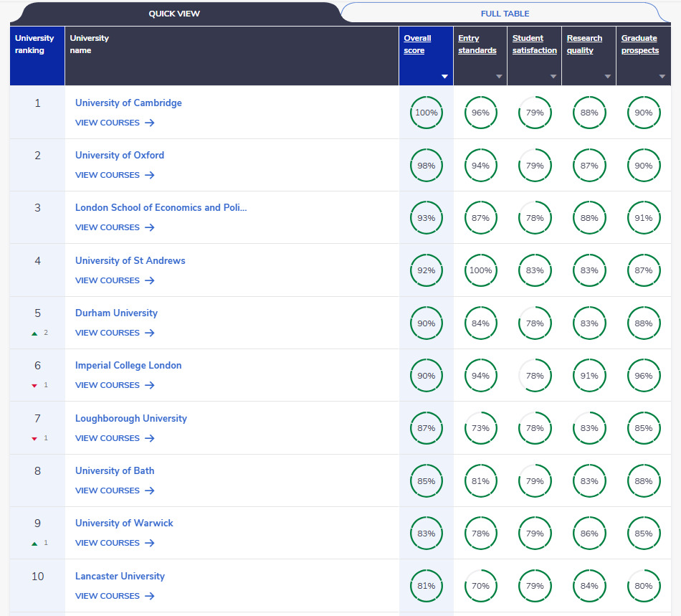
Task: Sort by Graduate prospects dropdown arrow
Action: click(x=662, y=76)
